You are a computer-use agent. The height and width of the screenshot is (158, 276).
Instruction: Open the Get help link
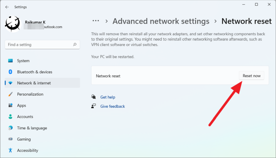tap(108, 97)
